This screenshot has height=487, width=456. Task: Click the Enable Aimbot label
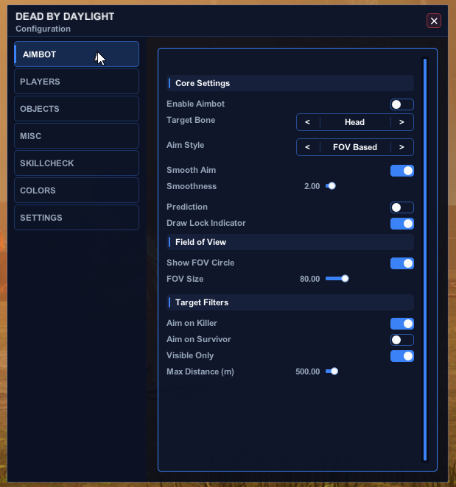[x=195, y=104]
